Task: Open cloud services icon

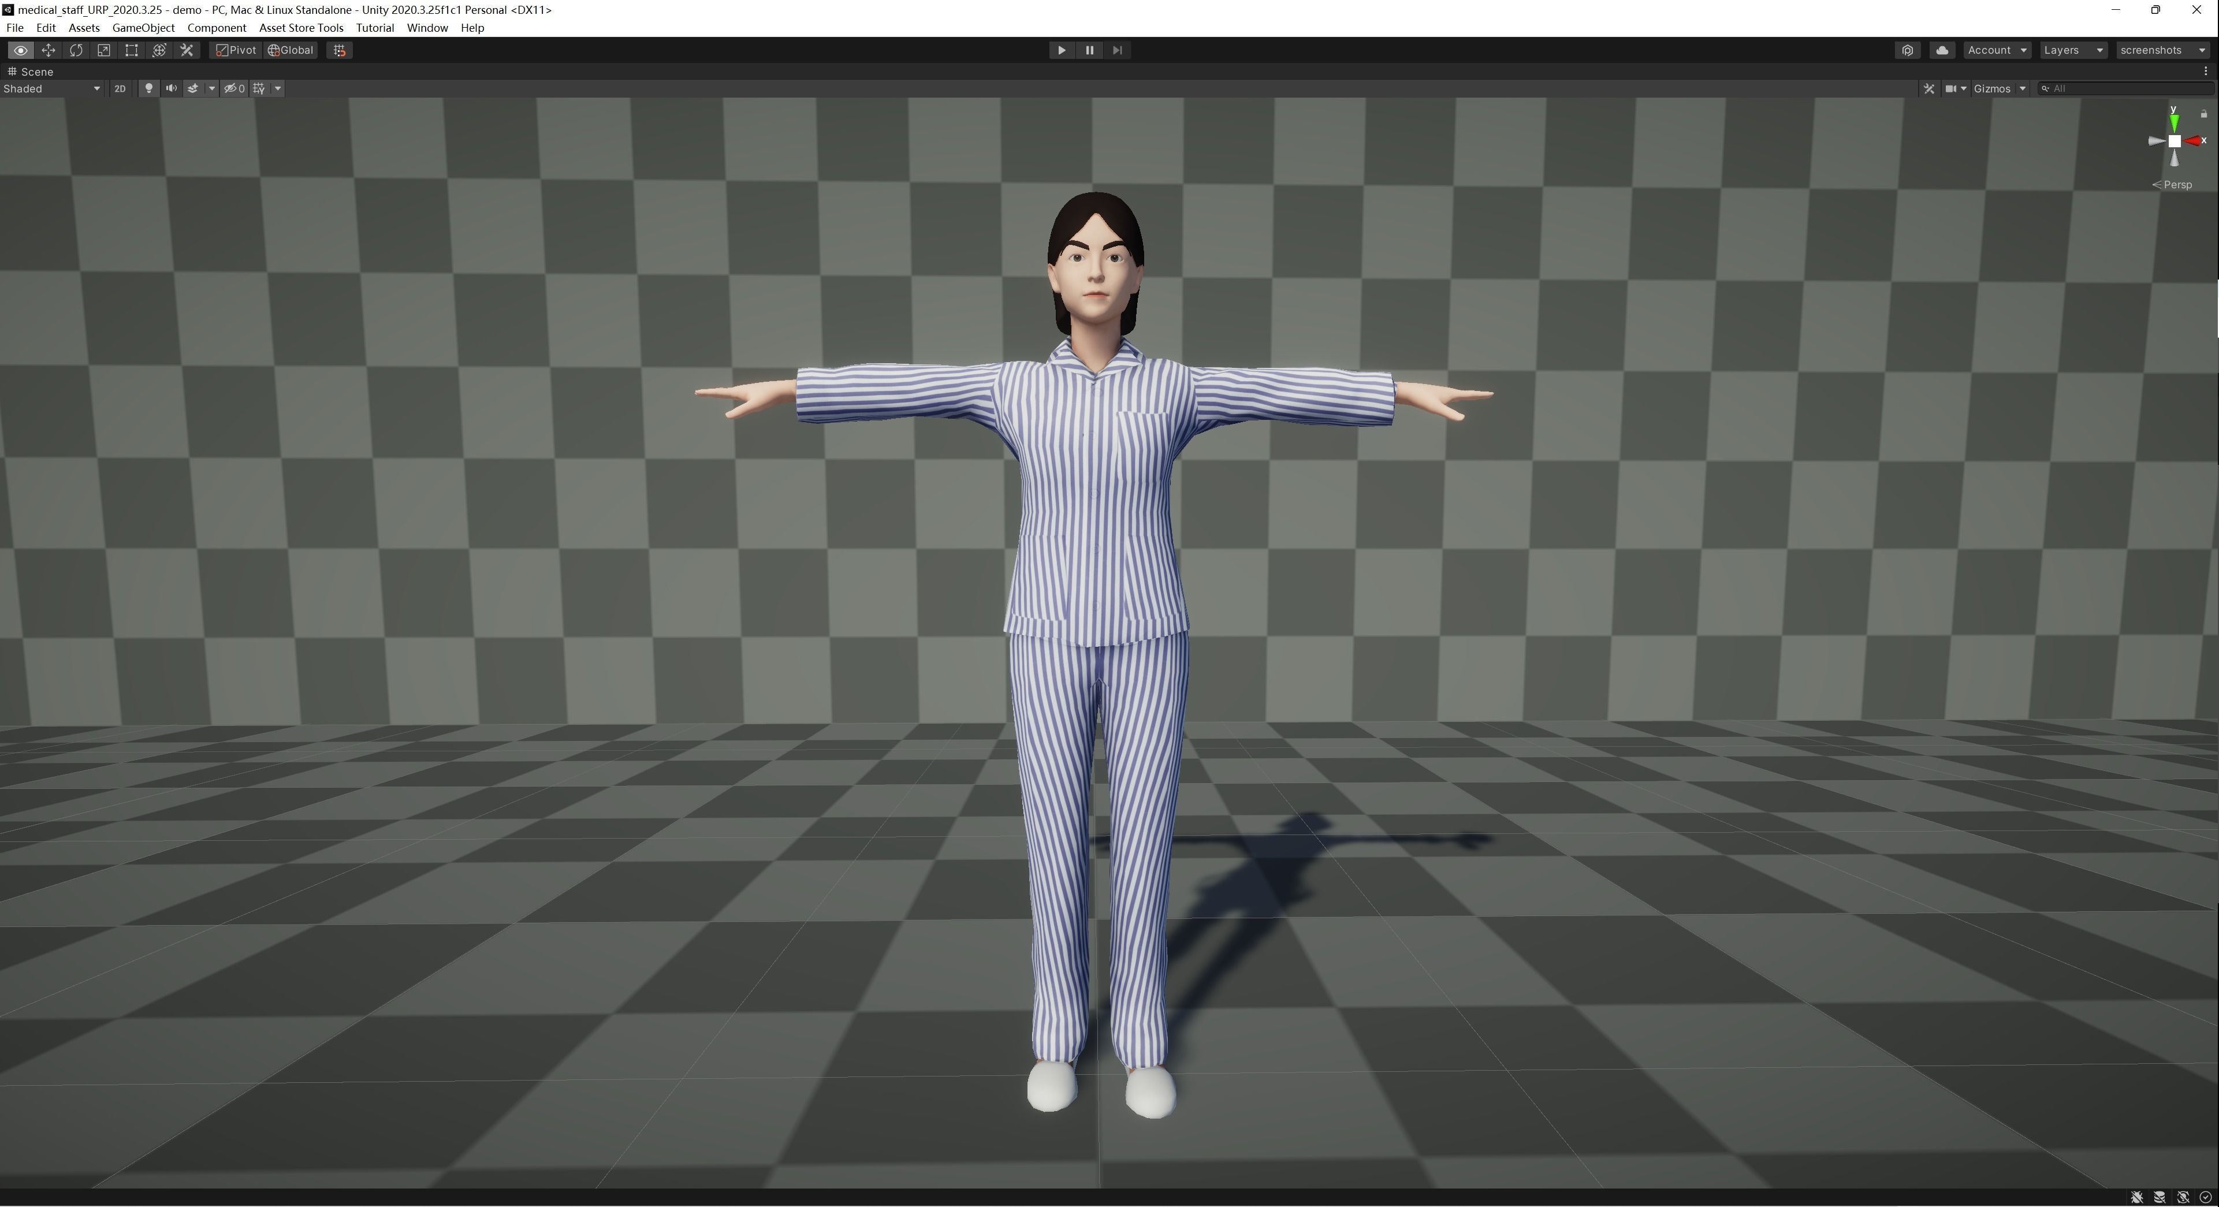Action: [1942, 50]
